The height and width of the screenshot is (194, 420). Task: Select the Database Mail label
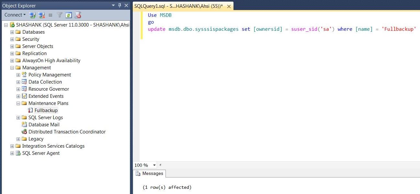point(44,125)
